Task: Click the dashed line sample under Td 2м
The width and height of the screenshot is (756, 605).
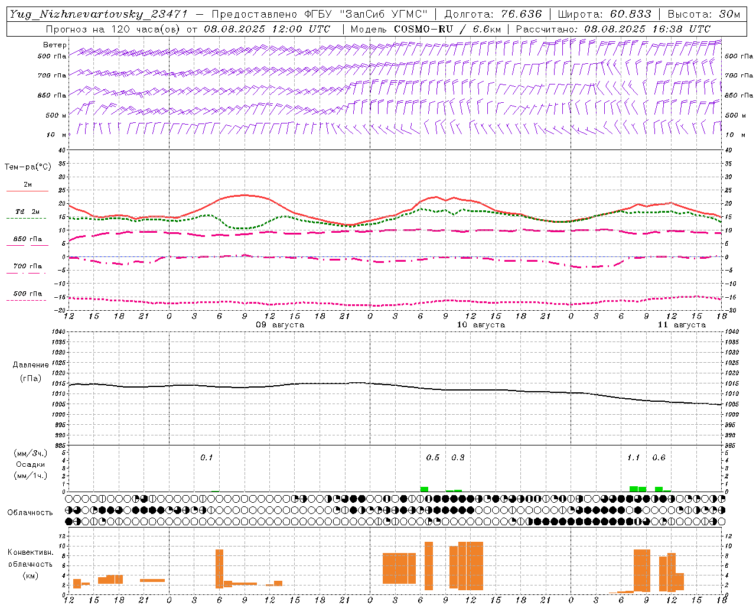Action: point(26,219)
